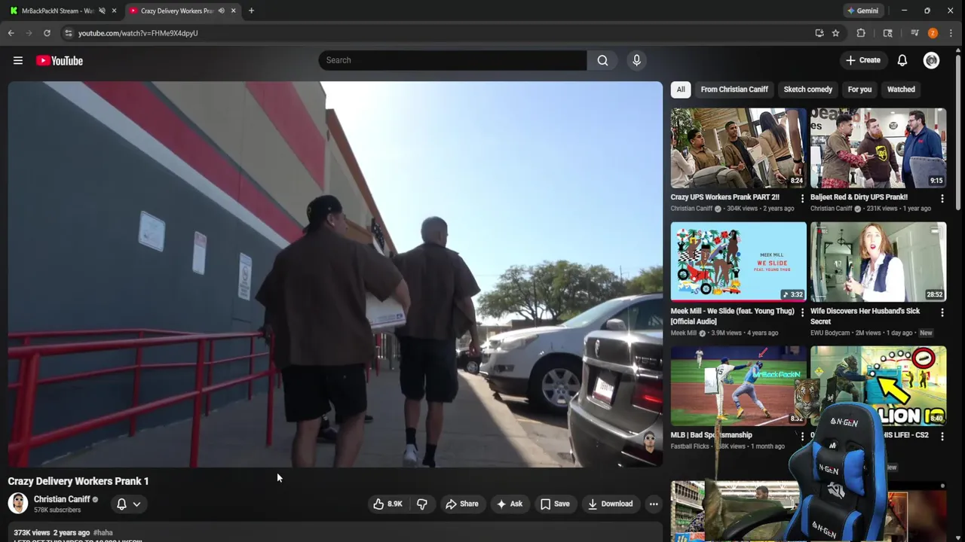Open options for Baljeet Red & Dirty UPS Prank

942,198
